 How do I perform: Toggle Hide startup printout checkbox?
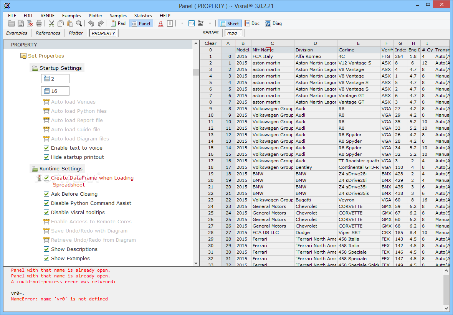[46, 157]
